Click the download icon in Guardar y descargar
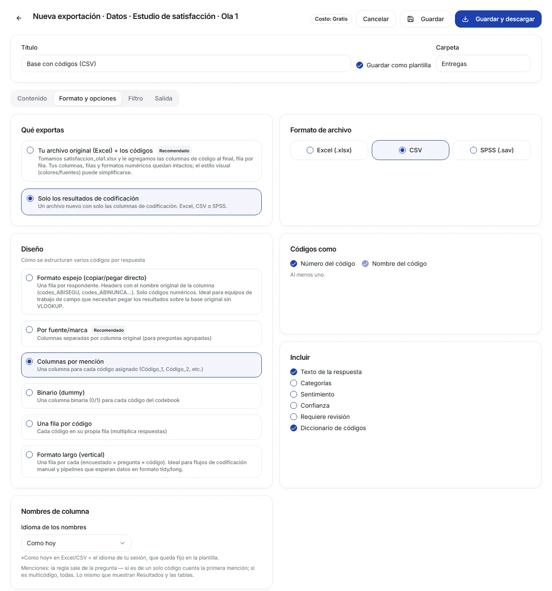The width and height of the screenshot is (552, 591). pyautogui.click(x=465, y=19)
